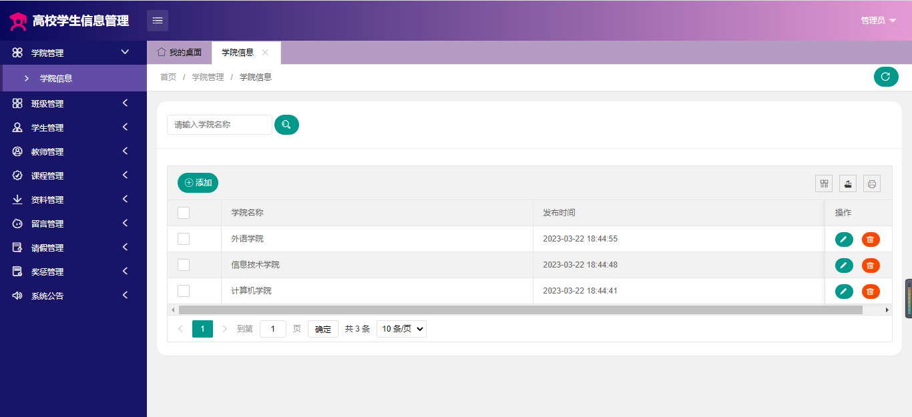Viewport: 912px width, 417px height.
Task: Delete the 外语学院 row
Action: [x=871, y=240]
